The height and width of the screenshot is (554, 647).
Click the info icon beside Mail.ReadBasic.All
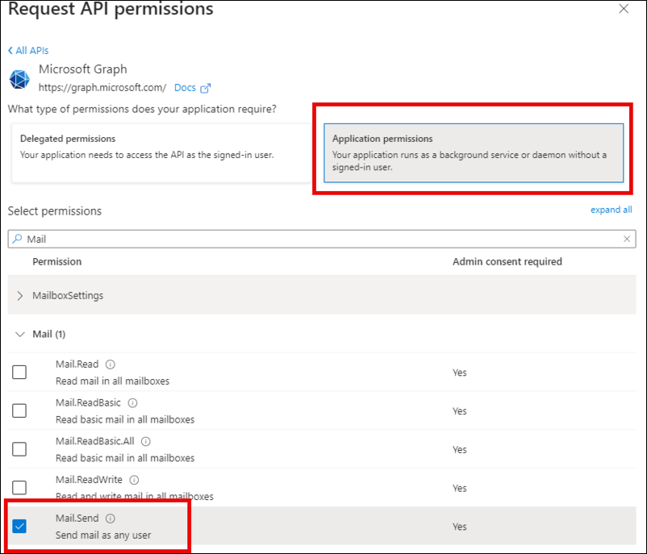[x=146, y=442]
